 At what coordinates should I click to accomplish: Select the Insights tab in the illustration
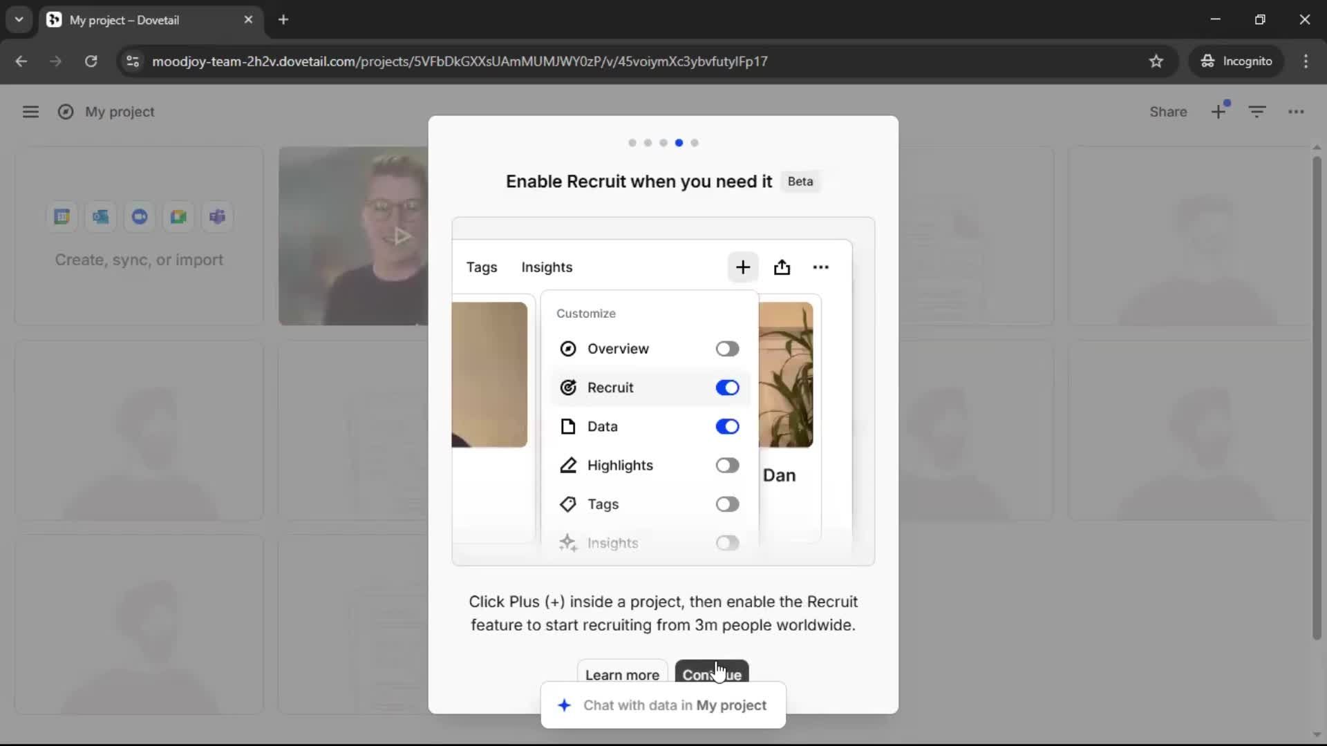coord(547,267)
